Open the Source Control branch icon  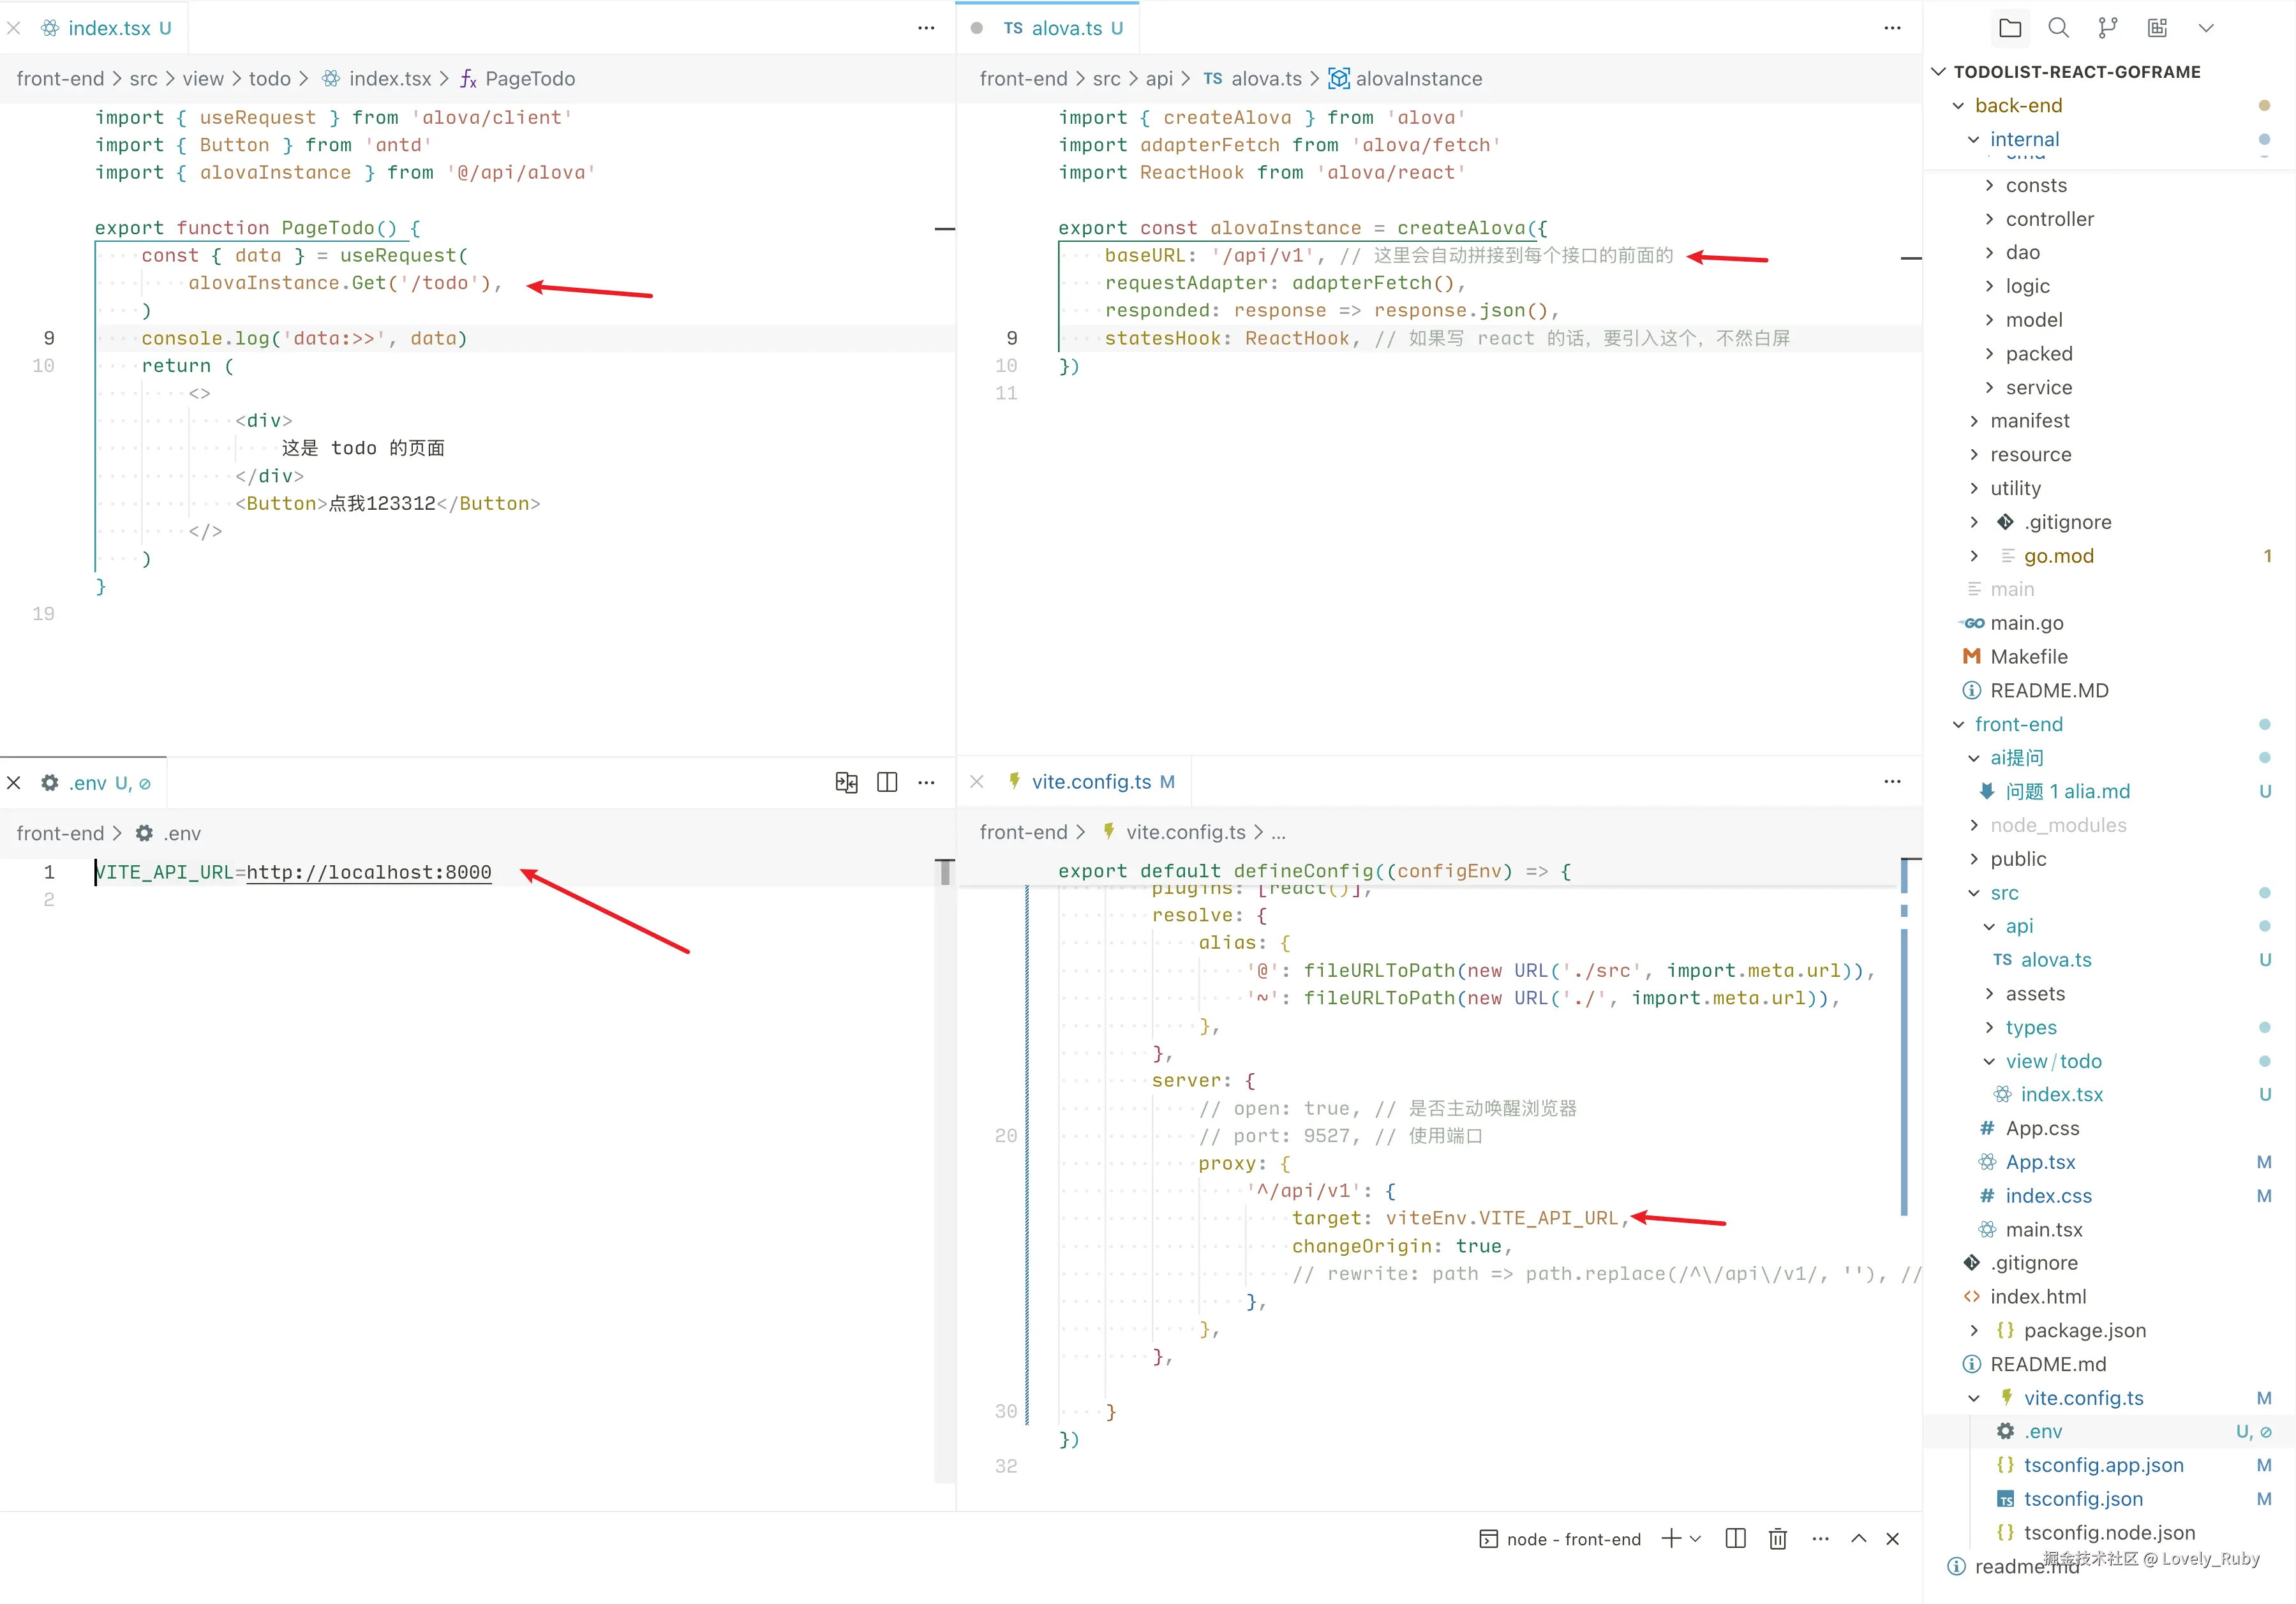(x=2107, y=28)
